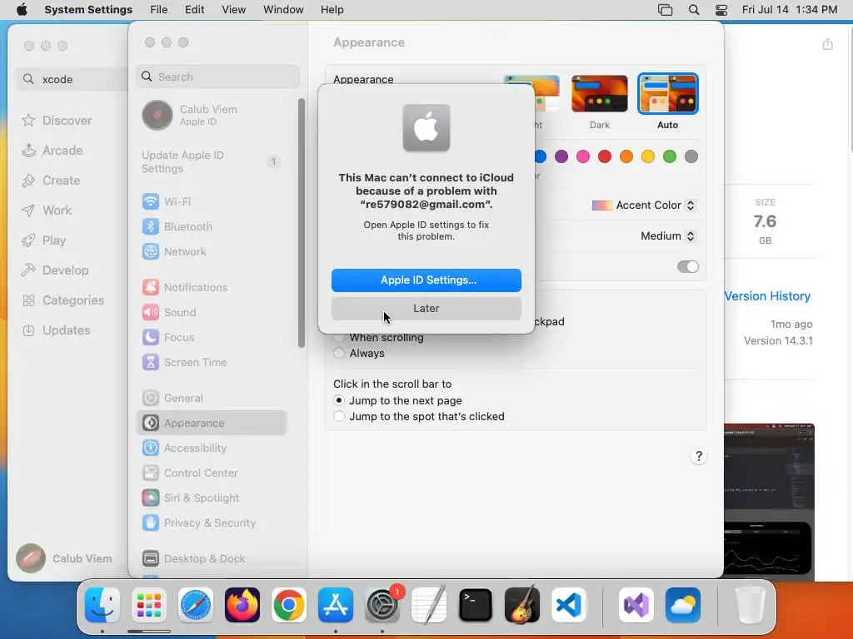Open the View menu
The height and width of the screenshot is (639, 853).
point(233,10)
